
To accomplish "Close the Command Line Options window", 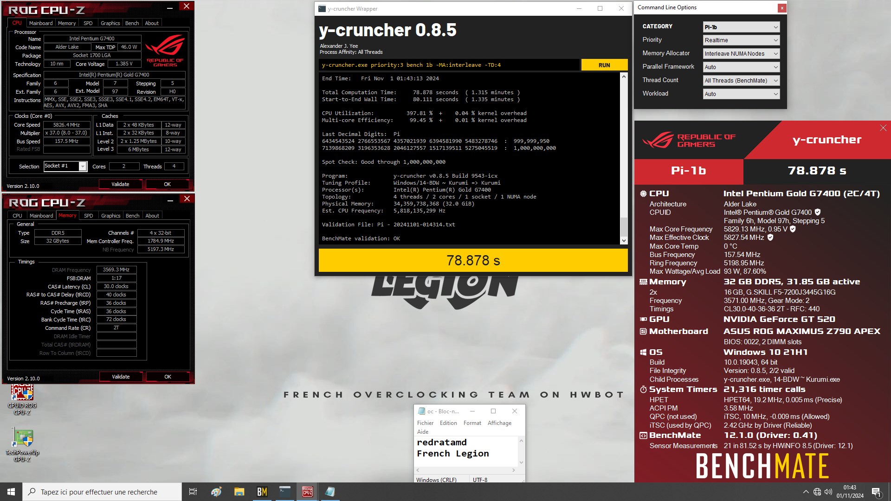I will click(782, 8).
